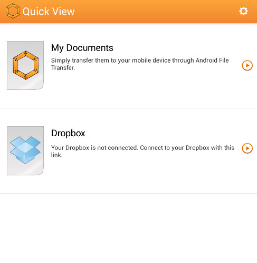Viewport: 257px width, 263px height.
Task: Click the arrow icon for My Documents
Action: (247, 65)
